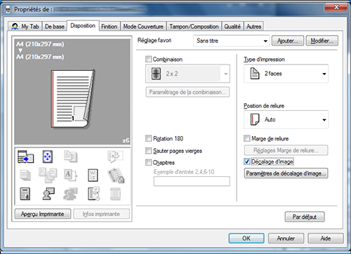Click the Infos imprimante button

[x=101, y=214]
